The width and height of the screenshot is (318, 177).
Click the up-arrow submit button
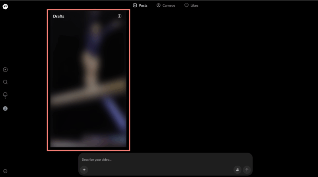click(x=246, y=170)
